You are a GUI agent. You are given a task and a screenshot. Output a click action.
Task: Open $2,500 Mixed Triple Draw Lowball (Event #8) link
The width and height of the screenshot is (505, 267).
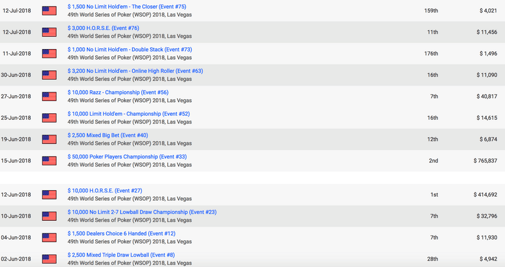tap(121, 255)
